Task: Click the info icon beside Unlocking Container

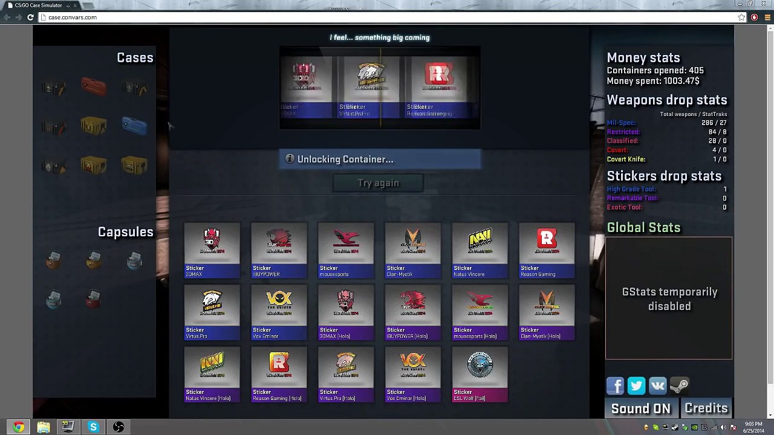Action: click(x=290, y=159)
